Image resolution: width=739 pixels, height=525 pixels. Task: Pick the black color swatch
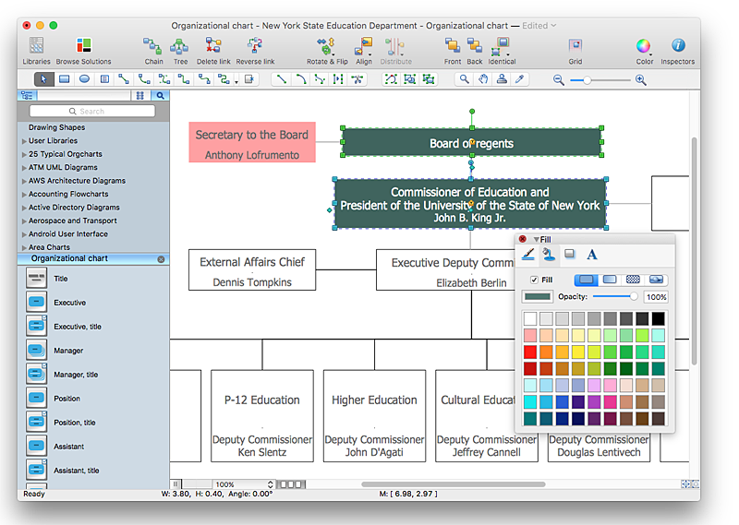(x=658, y=318)
